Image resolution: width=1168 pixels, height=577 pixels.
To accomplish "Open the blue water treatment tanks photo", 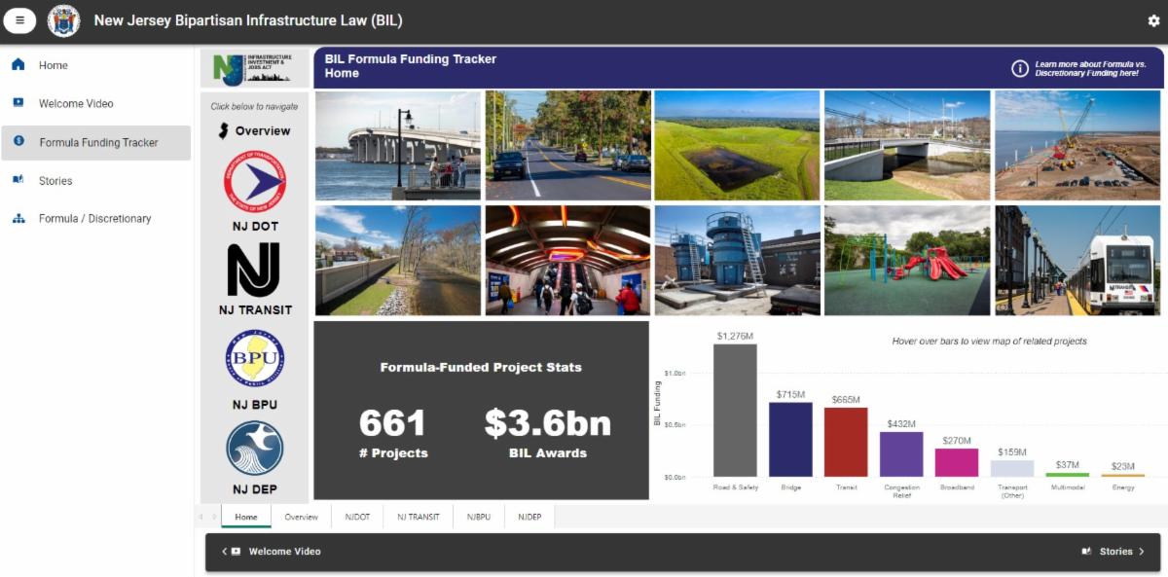I will click(x=737, y=260).
